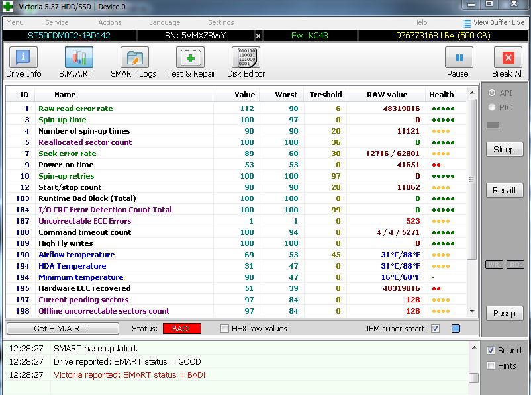Image resolution: width=531 pixels, height=395 pixels.
Task: Toggle the Sound checkbox
Action: point(491,350)
